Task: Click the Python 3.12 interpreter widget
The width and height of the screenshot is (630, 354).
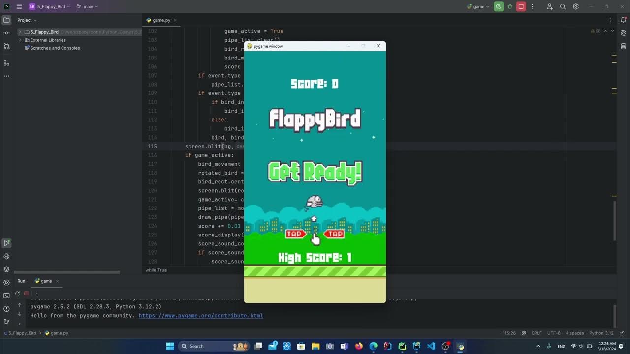Action: 601,333
